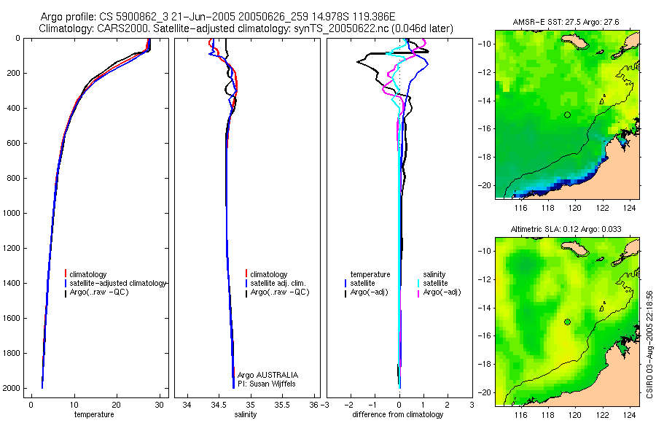This screenshot has height=423, width=656.
Task: Select the blue satellite-adjusted climatology temperature legend marker
Action: pyautogui.click(x=66, y=283)
